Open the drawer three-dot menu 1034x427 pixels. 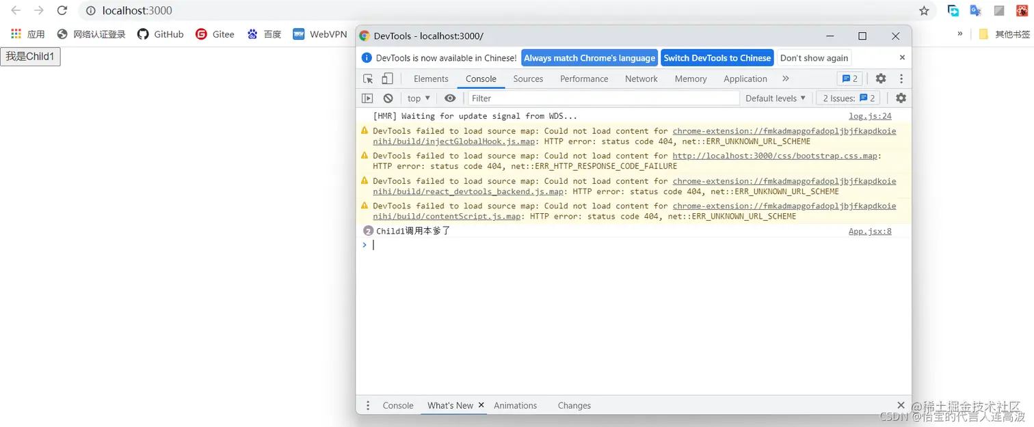pos(368,406)
